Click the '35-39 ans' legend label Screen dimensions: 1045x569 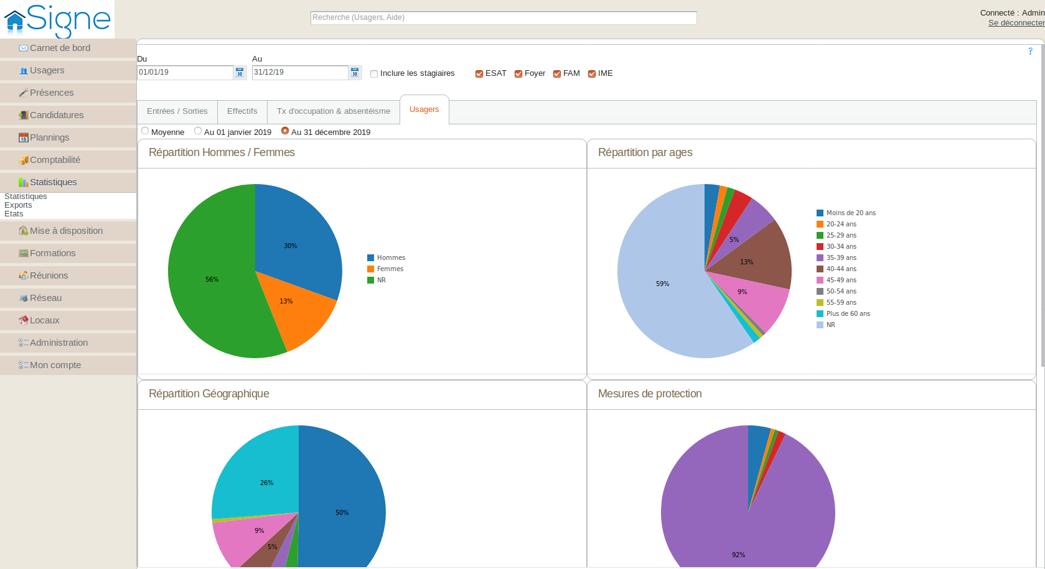841,257
